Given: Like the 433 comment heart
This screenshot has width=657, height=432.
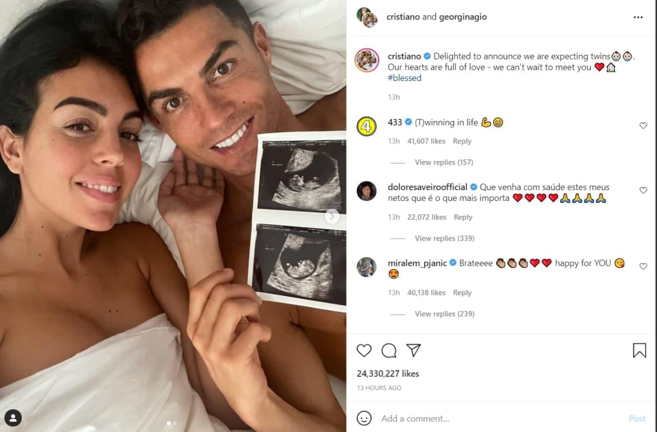Looking at the screenshot, I should click(x=643, y=126).
